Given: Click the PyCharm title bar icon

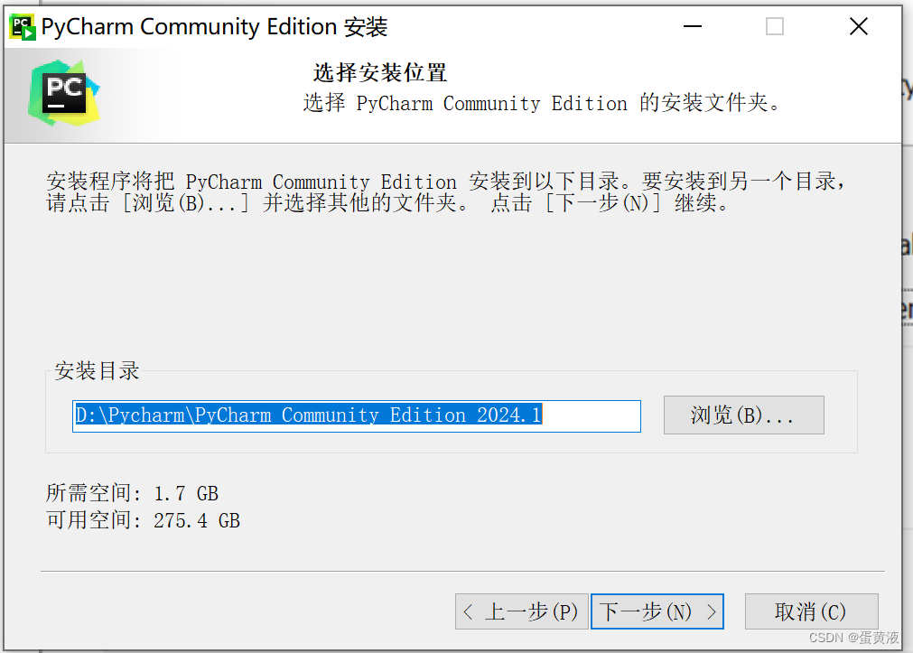Looking at the screenshot, I should coord(23,27).
